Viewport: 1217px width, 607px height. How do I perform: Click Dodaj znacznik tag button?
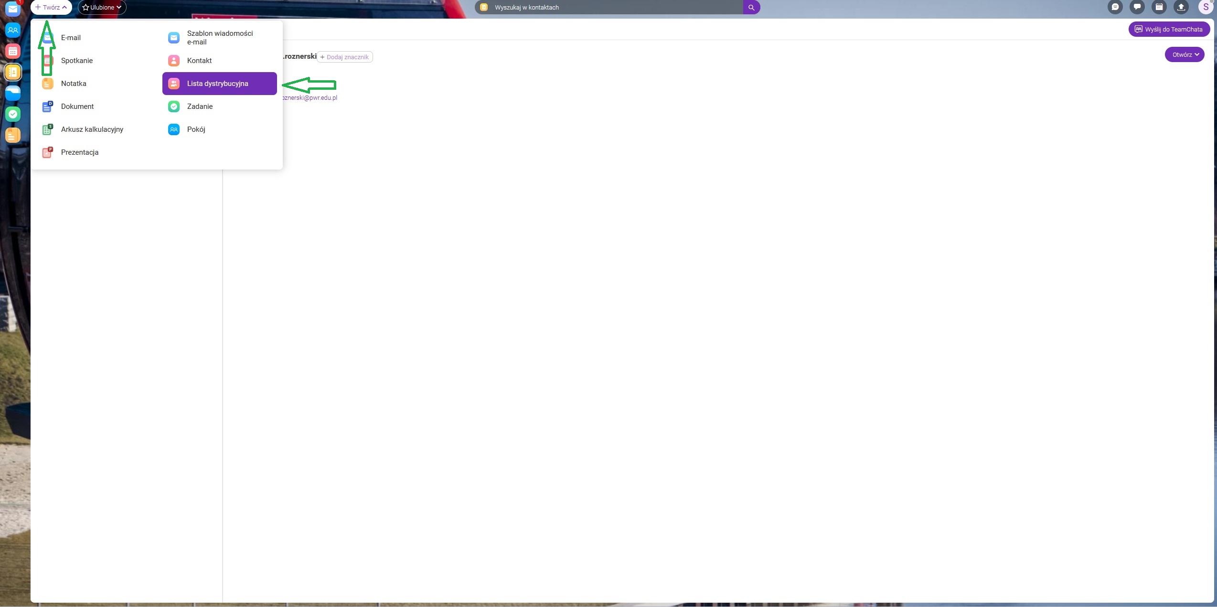pos(344,57)
